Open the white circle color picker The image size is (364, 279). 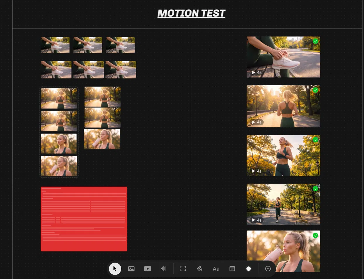[249, 269]
